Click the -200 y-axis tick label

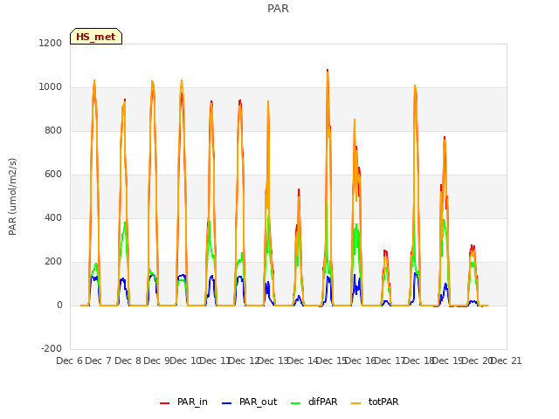[52, 348]
